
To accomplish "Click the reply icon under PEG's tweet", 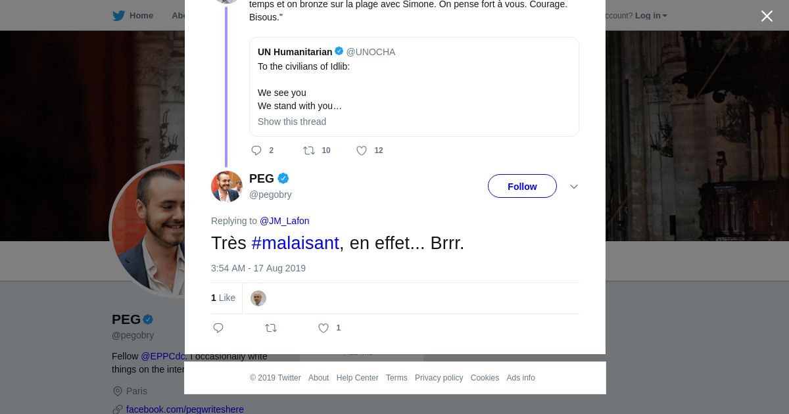I will (x=218, y=328).
